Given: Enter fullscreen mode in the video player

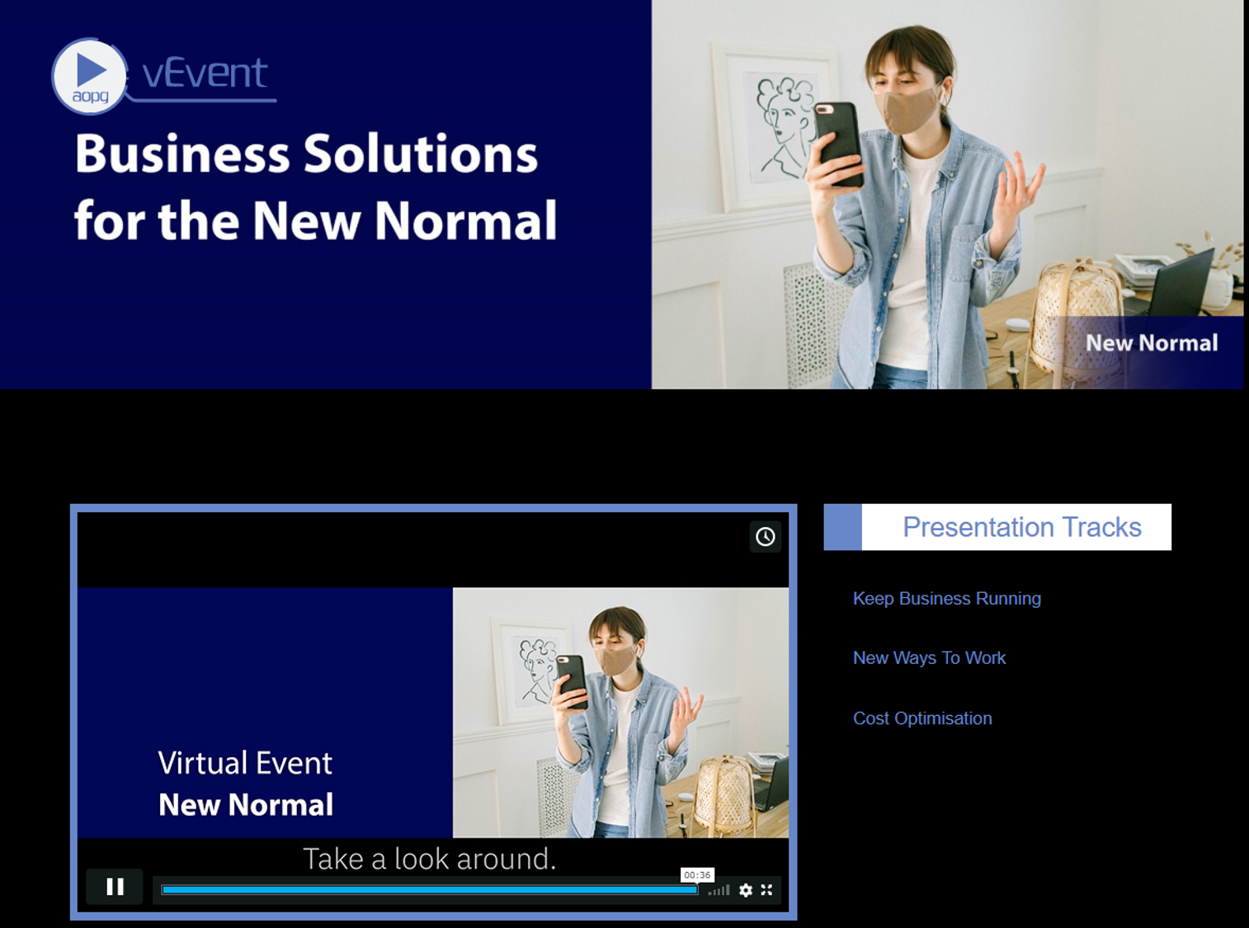Looking at the screenshot, I should pos(767,890).
